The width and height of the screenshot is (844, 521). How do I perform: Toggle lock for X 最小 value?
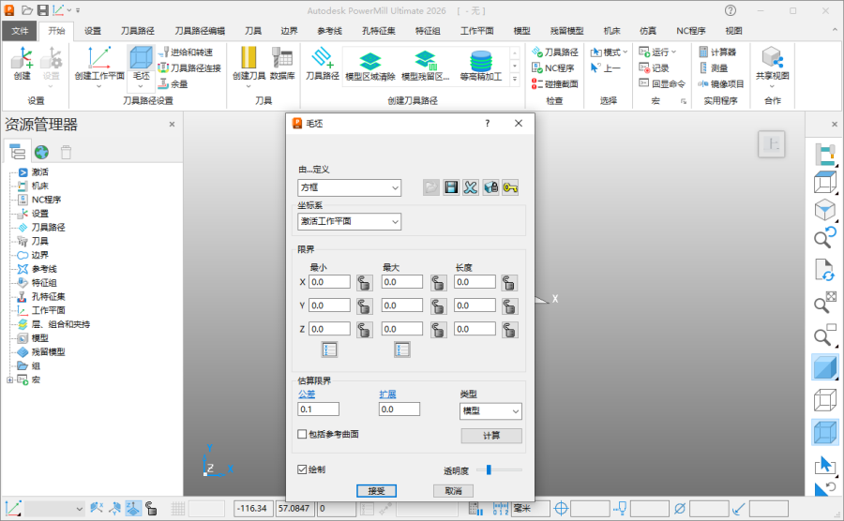pyautogui.click(x=365, y=282)
